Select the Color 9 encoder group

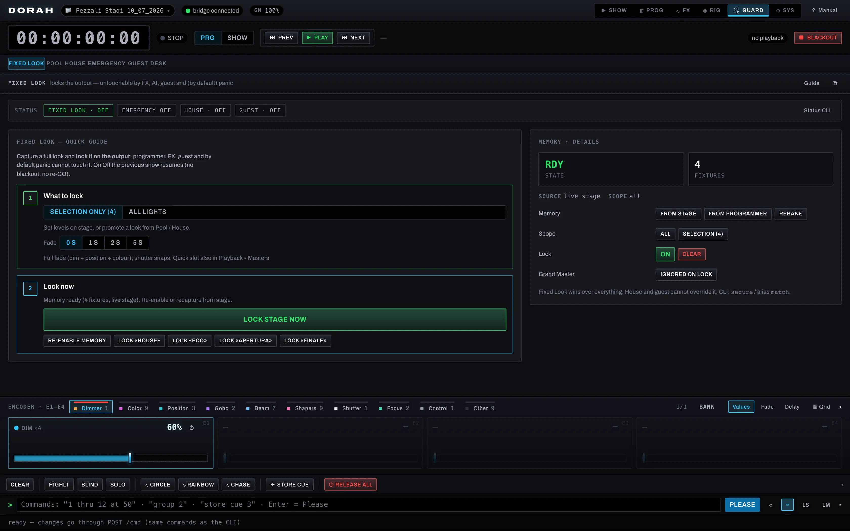pyautogui.click(x=134, y=407)
